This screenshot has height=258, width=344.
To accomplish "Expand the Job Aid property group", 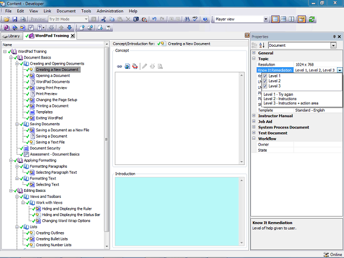I will 254,121.
